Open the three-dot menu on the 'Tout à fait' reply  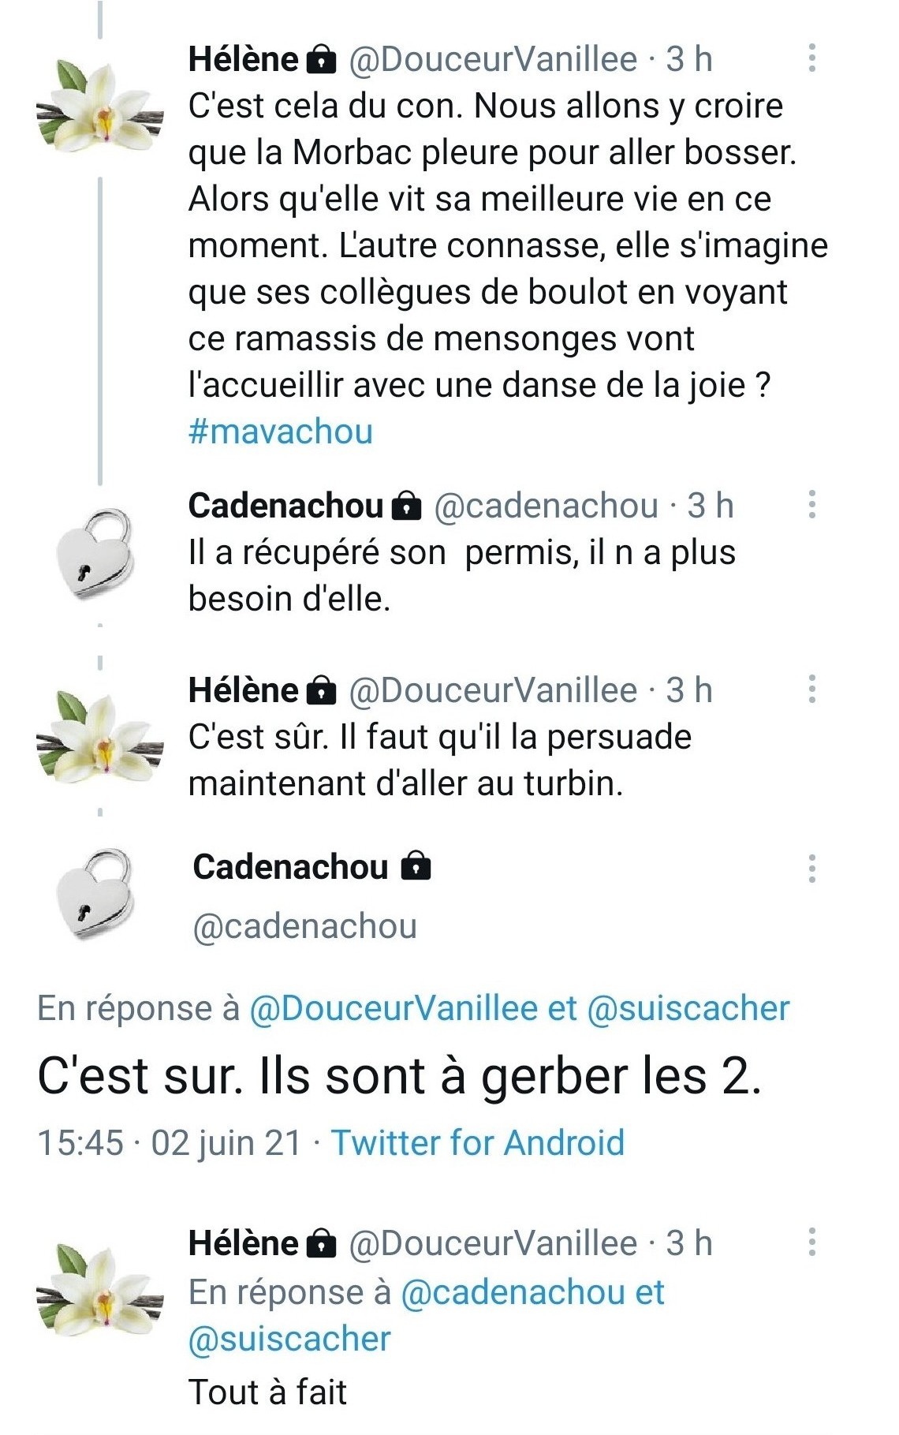tap(811, 1242)
